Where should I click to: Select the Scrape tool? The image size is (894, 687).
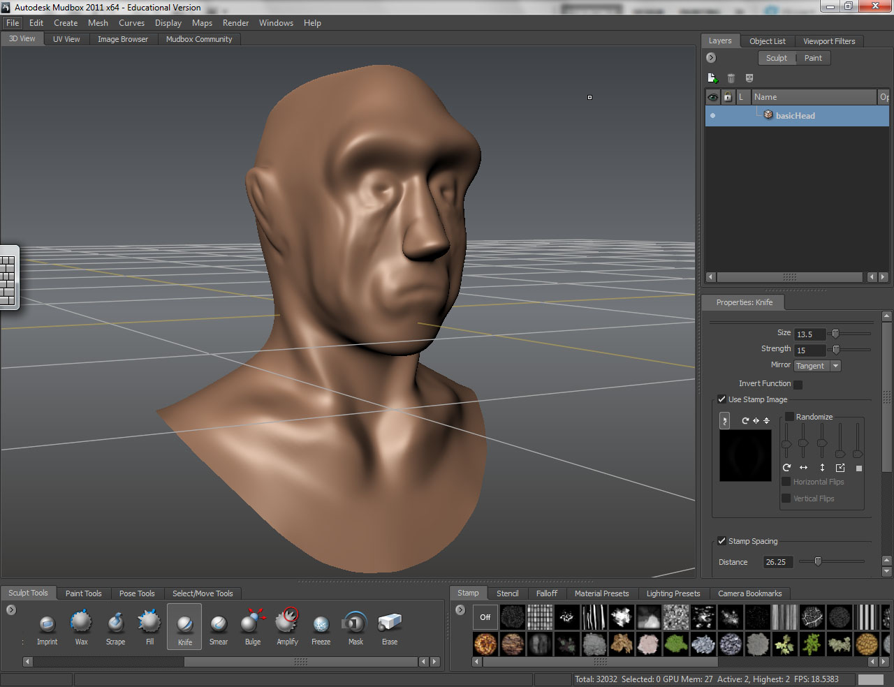click(115, 626)
